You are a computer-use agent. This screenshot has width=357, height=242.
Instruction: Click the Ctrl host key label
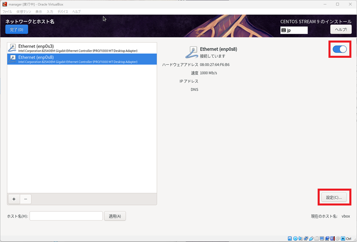349,238
